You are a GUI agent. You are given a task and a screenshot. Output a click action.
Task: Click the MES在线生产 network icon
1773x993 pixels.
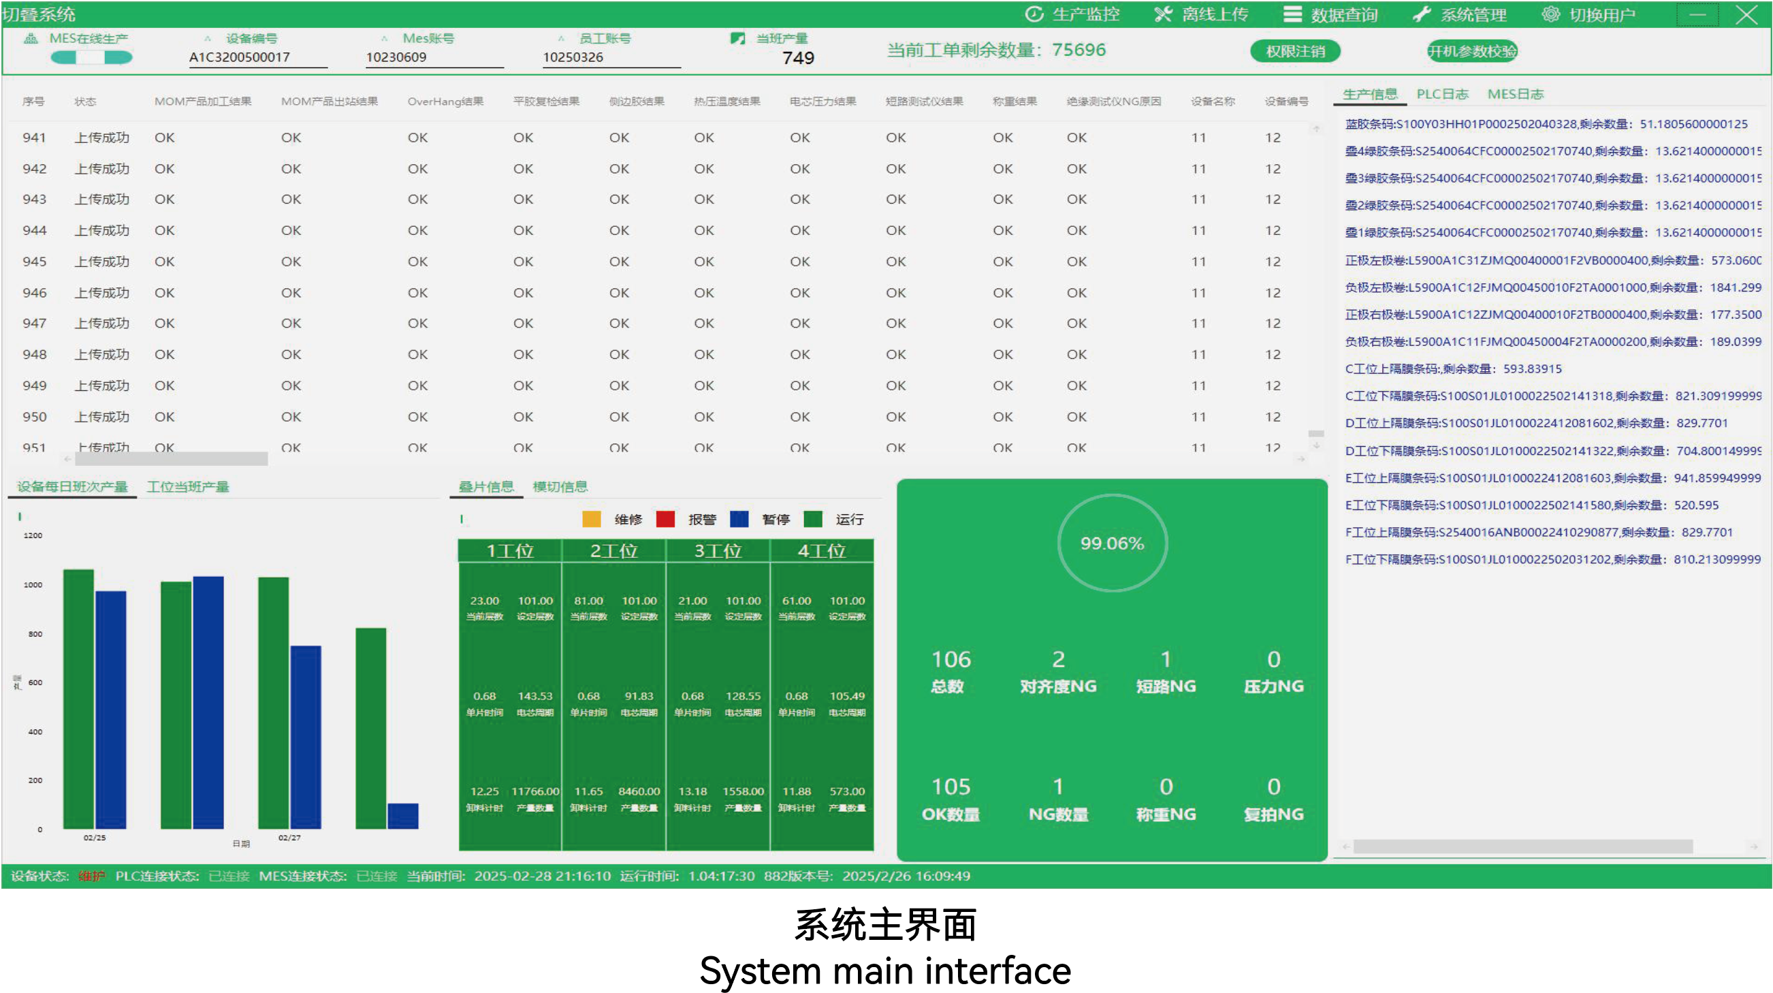point(31,39)
